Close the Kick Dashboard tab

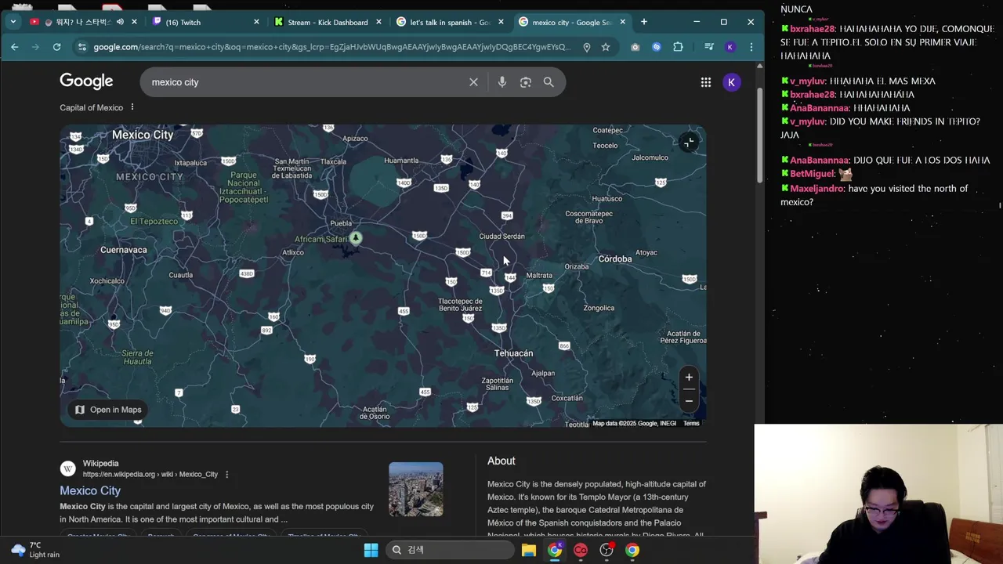378,22
